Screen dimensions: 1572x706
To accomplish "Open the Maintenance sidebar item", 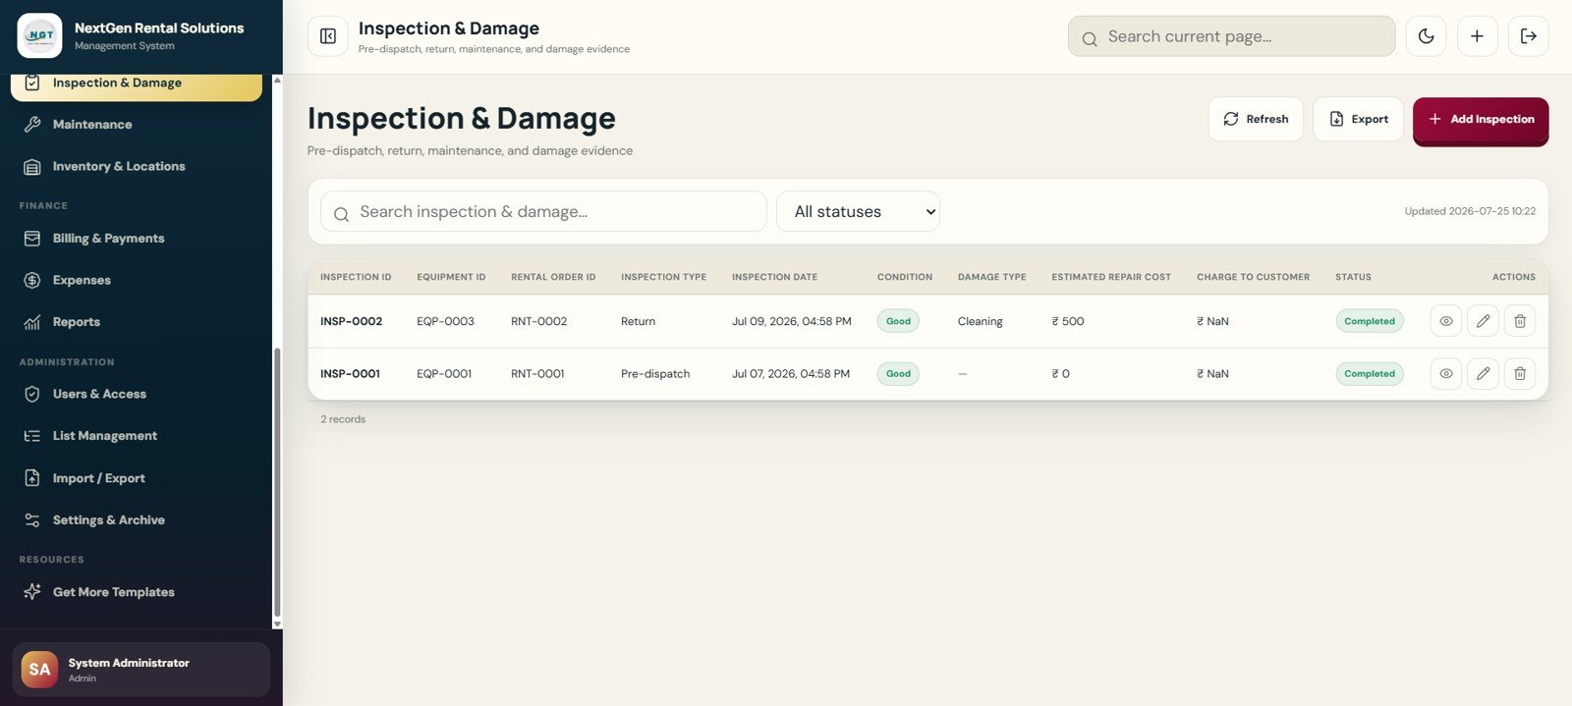I will pyautogui.click(x=137, y=125).
